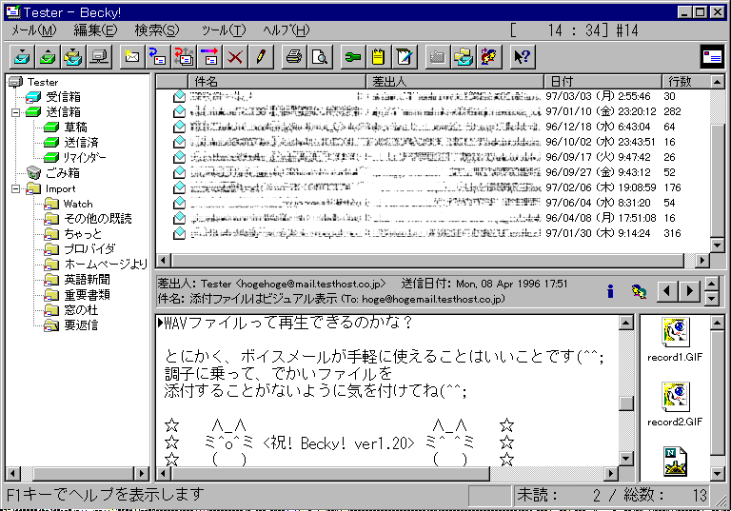Collapse the 送信箱 folder tree node
731x511 pixels.
click(x=14, y=112)
